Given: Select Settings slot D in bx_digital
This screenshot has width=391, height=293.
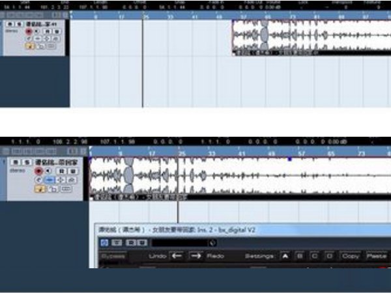Looking at the screenshot, I should coord(329,256).
